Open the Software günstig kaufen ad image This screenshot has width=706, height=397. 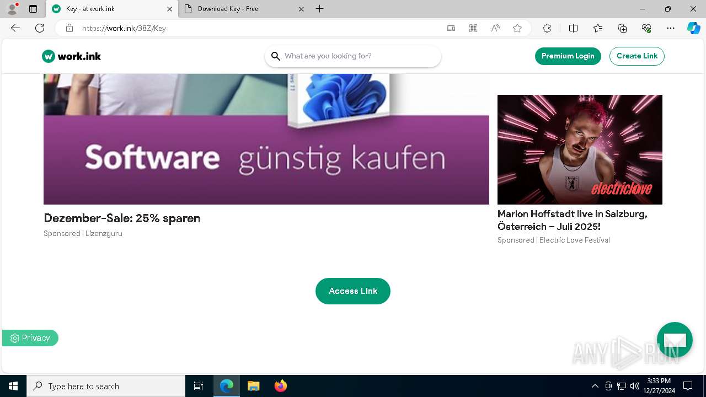[x=266, y=139]
